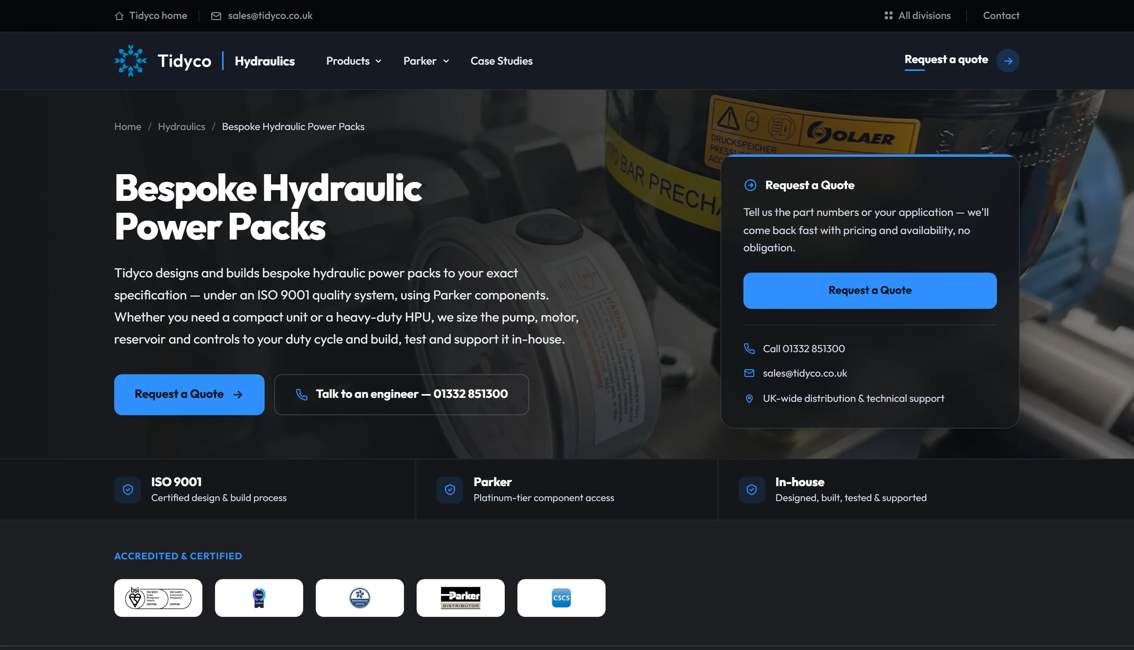
Task: Click the Tidyco home text link
Action: pos(158,16)
